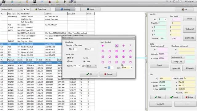The width and height of the screenshot is (197, 111).
Task: Select the small tick mark symbol
Action: (131, 45)
